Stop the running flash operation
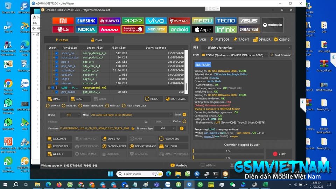Image resolution: width=336 pixels, height=189 pixels. coord(279,154)
